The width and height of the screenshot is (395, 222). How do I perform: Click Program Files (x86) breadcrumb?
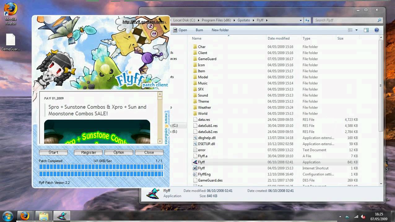pos(216,20)
